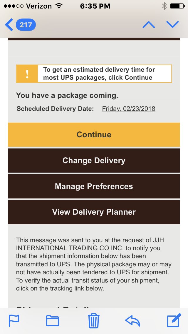Tap the yellow exclamation alert icon
Image resolution: width=188 pixels, height=334 pixels.
[x=27, y=74]
